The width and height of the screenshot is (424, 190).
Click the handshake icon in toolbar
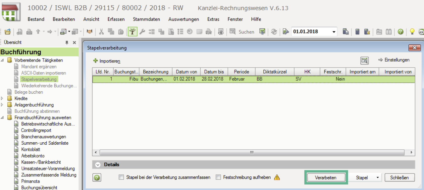(x=89, y=32)
